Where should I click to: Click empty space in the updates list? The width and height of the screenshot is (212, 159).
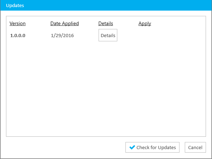click(106, 88)
